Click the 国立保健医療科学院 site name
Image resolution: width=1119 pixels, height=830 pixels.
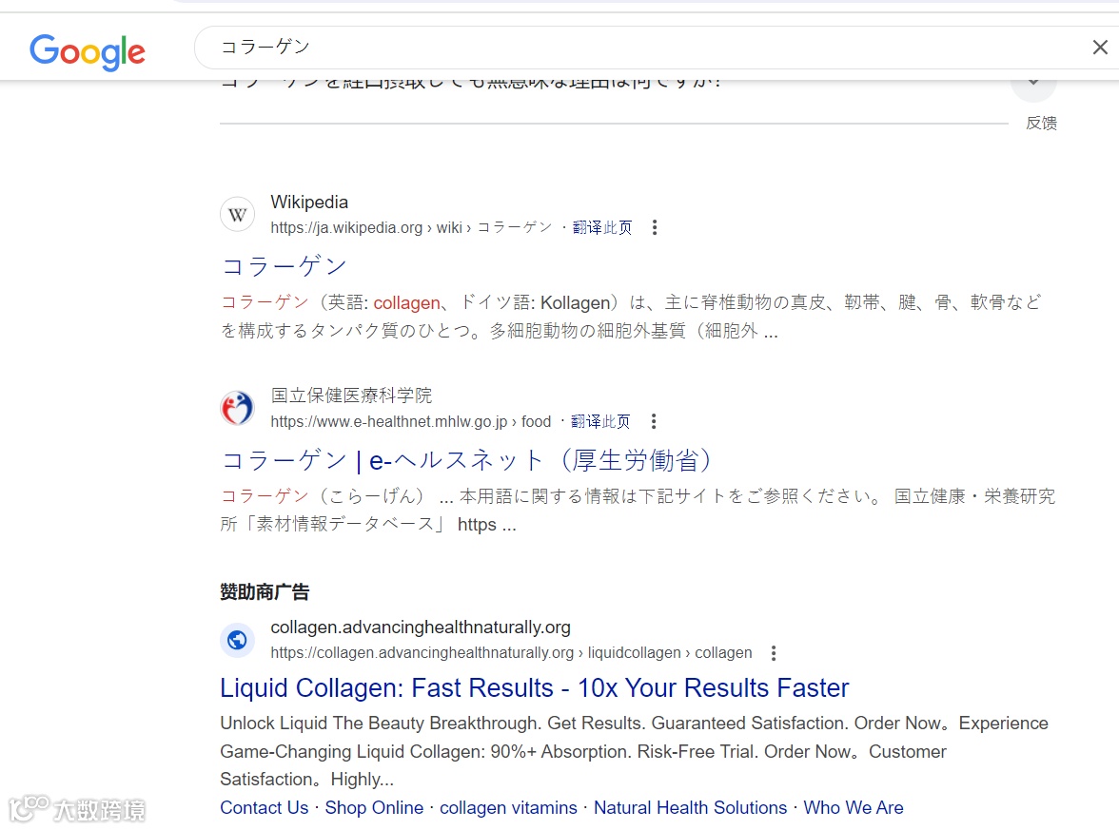pos(351,396)
